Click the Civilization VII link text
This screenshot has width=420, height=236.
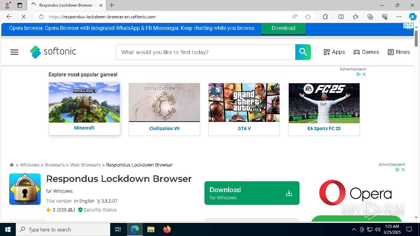[x=164, y=128]
